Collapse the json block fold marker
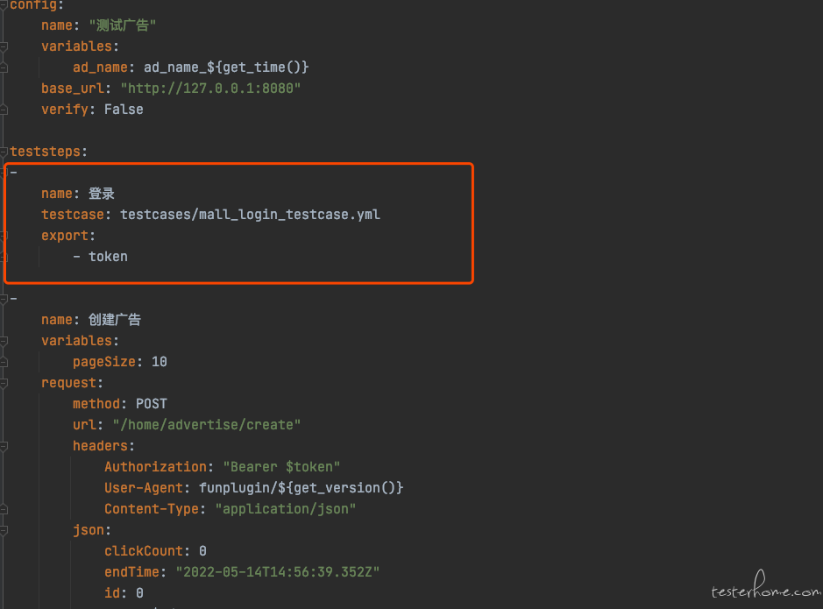 [4, 530]
